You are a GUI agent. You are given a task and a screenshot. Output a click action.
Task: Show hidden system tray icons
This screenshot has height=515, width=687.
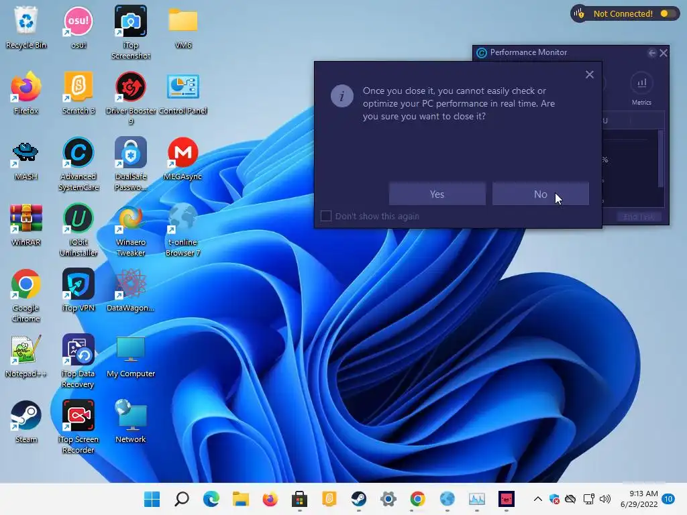(537, 499)
